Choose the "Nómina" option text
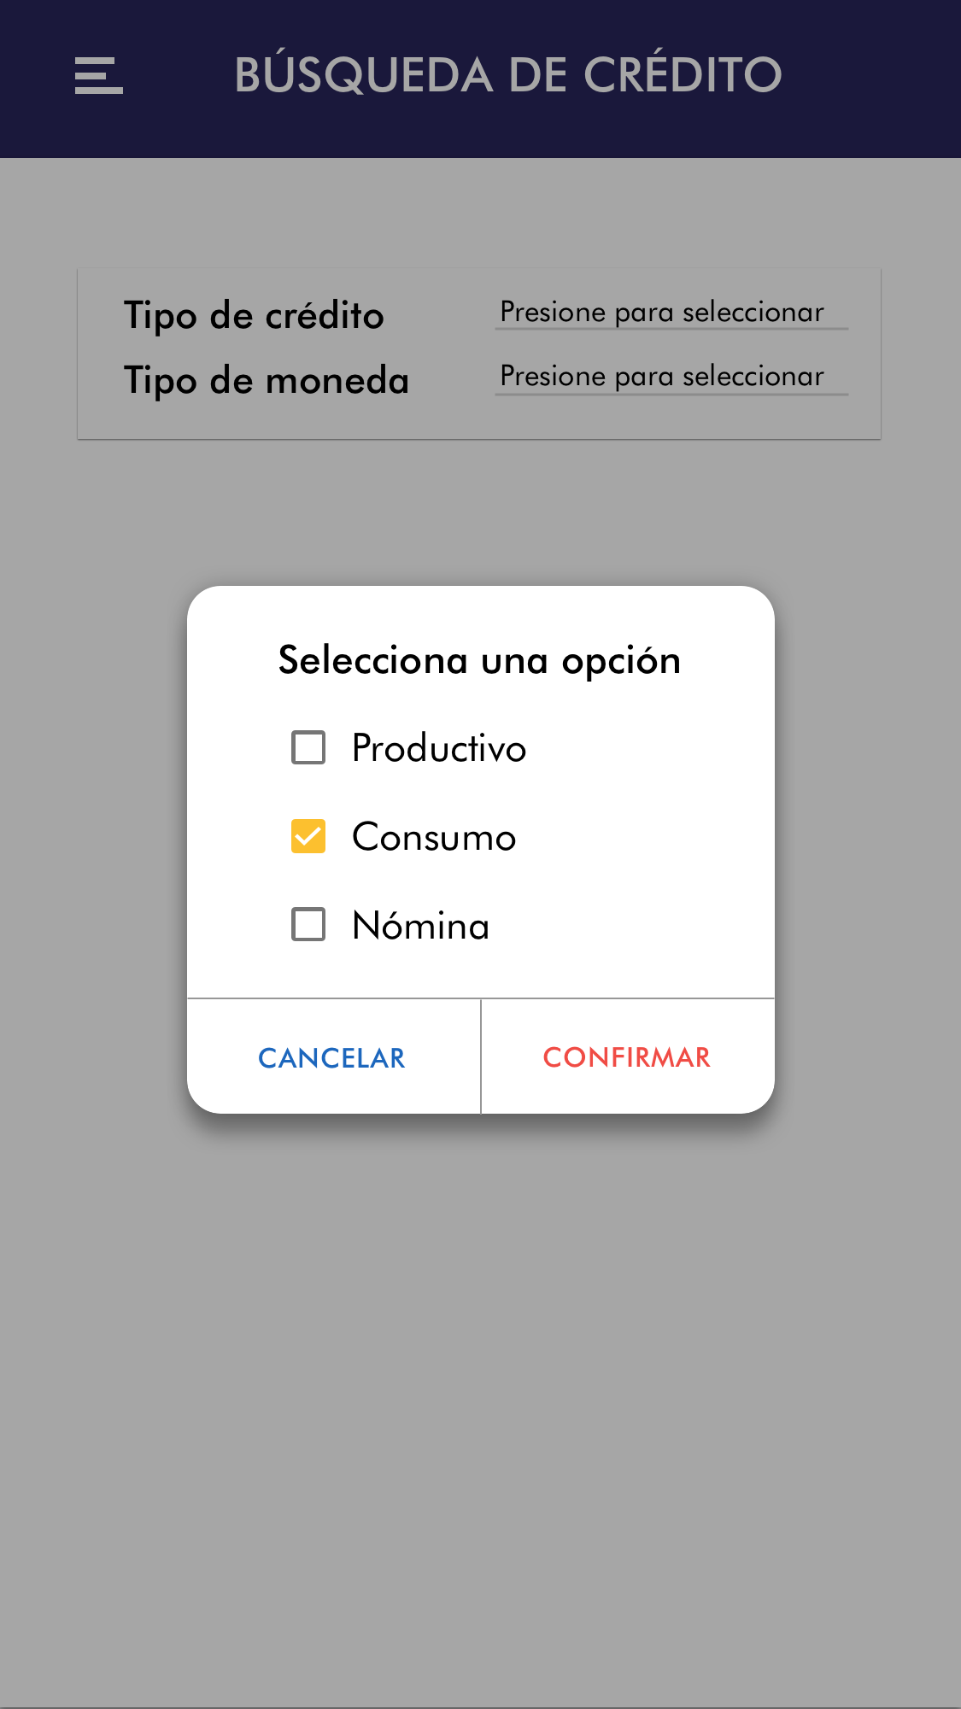This screenshot has height=1709, width=961. 420,926
